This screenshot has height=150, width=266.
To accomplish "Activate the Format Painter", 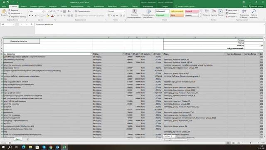I will 17,17.
